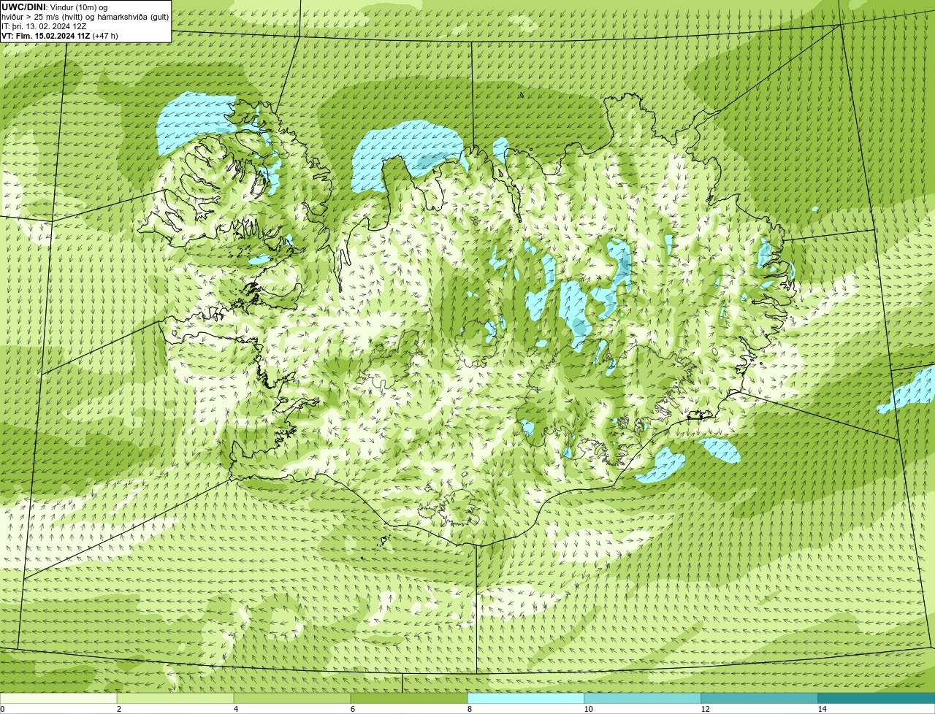Click the legend scale label '12'
The width and height of the screenshot is (935, 714).
(705, 709)
